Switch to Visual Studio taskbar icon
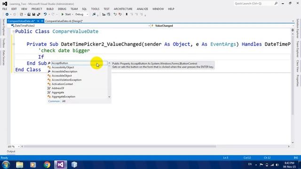The image size is (301, 169). click(61, 165)
